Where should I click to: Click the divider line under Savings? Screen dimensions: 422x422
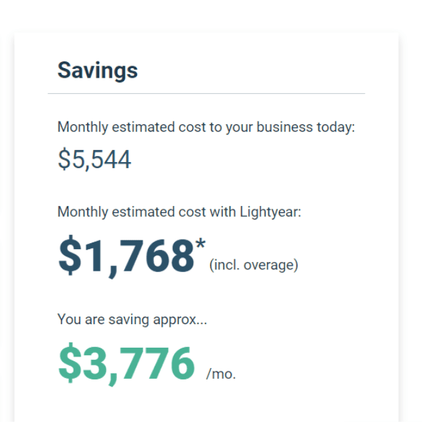[x=207, y=93]
